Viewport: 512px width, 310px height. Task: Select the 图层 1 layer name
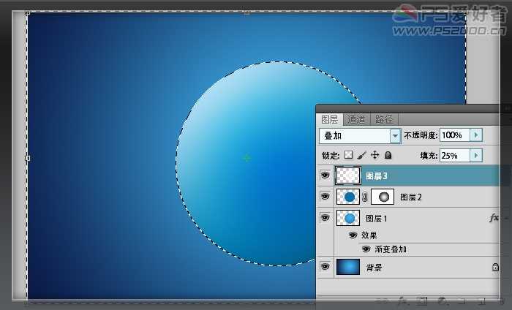pos(377,218)
